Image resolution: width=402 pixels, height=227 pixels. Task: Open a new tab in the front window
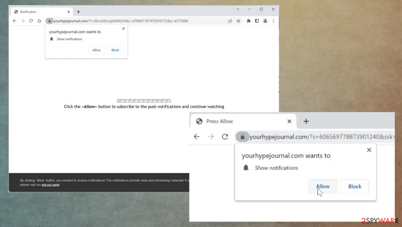tap(306, 121)
